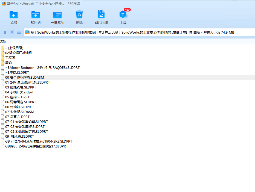Select ~$Motor Redutor - 24V file
Image resolution: width=255 pixels, height=192 pixels.
[x=42, y=68]
